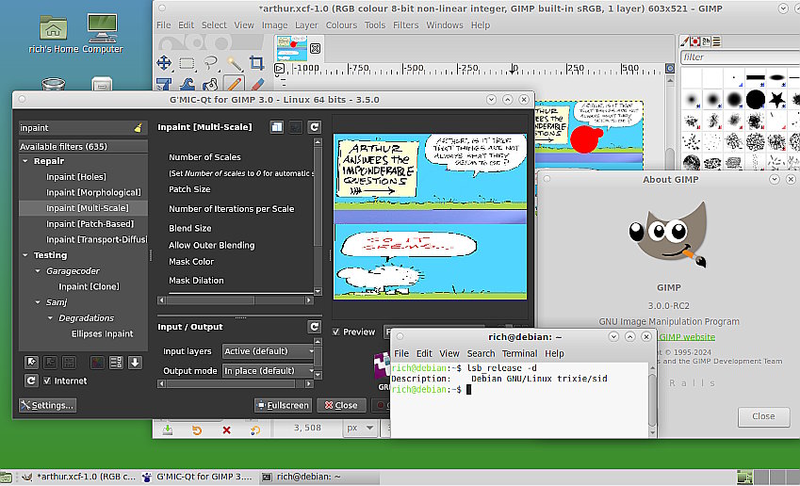The width and height of the screenshot is (800, 486).
Task: Click the red X delete icon in GIMP bottom bar
Action: click(226, 429)
